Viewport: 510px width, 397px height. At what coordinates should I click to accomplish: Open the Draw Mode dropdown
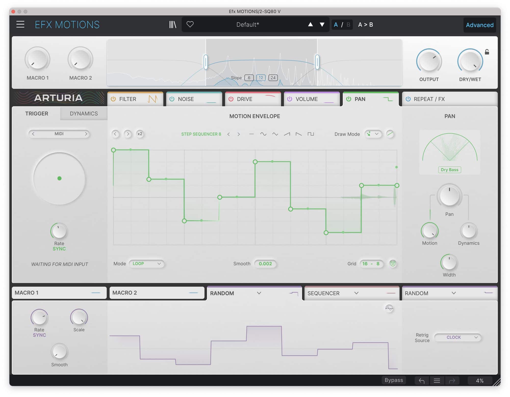tap(373, 134)
